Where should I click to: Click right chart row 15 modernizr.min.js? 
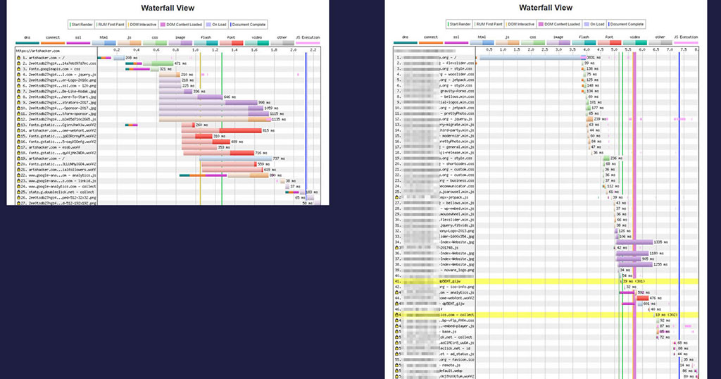tap(435, 136)
